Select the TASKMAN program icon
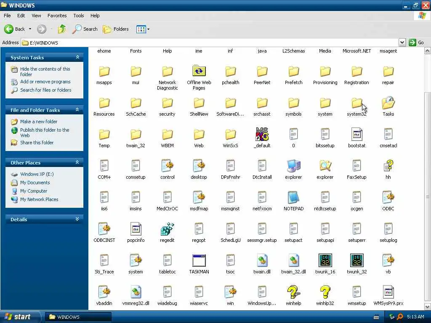 tap(199, 261)
